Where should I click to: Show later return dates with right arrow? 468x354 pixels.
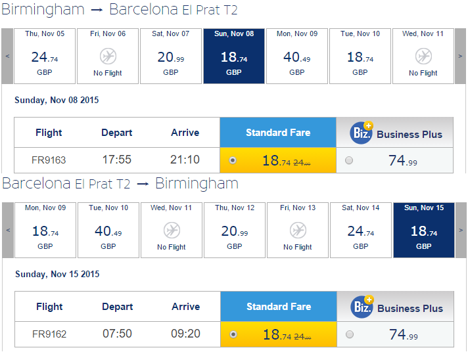[x=461, y=230]
